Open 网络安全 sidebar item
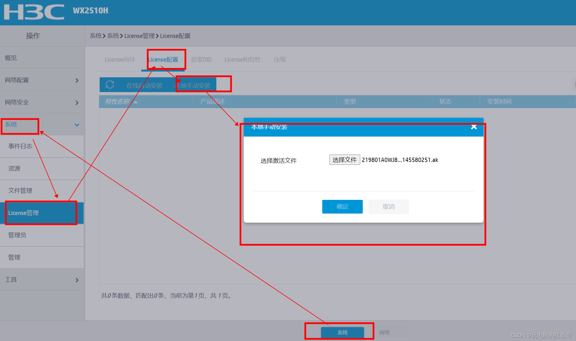 point(42,102)
